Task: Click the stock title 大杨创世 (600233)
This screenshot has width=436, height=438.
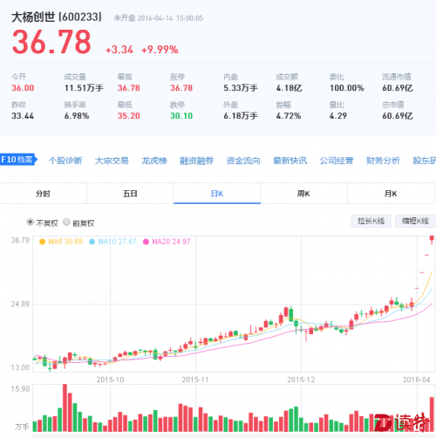Action: tap(57, 17)
